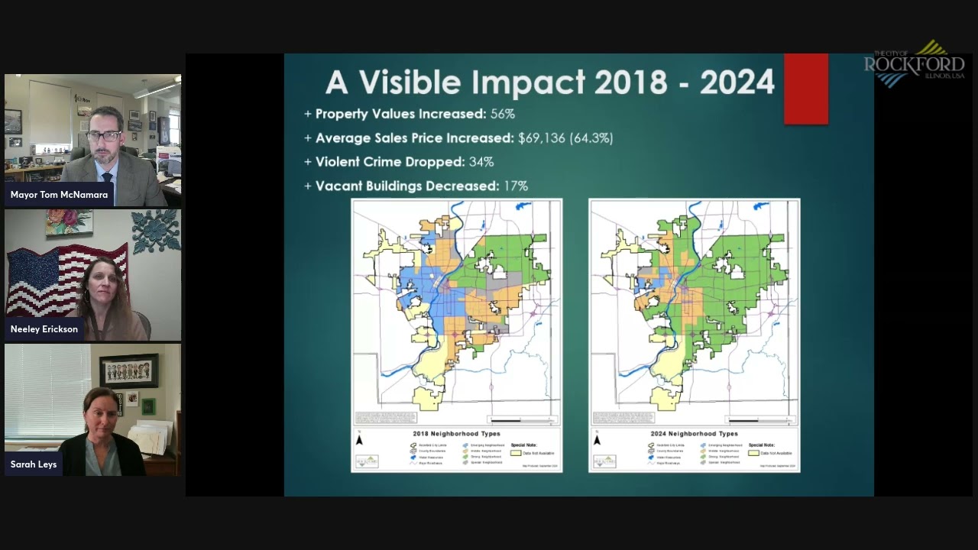Click the Violent Crime Dropped: 34% line
The height and width of the screenshot is (550, 978).
[x=399, y=162]
